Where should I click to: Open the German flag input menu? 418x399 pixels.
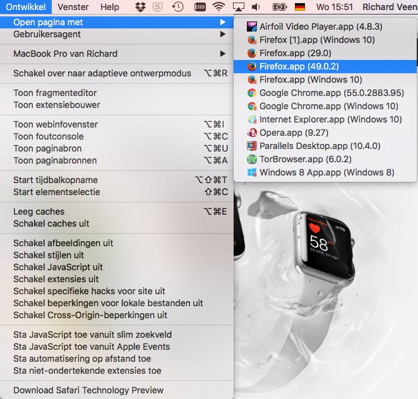click(300, 7)
